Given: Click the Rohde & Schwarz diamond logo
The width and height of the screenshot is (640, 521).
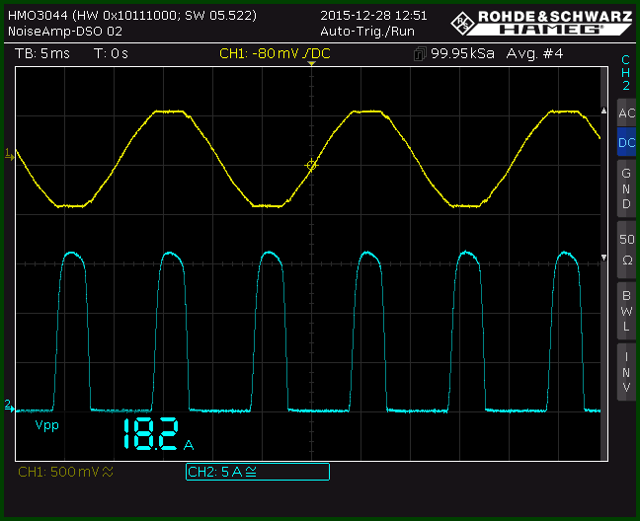Looking at the screenshot, I should [x=462, y=23].
